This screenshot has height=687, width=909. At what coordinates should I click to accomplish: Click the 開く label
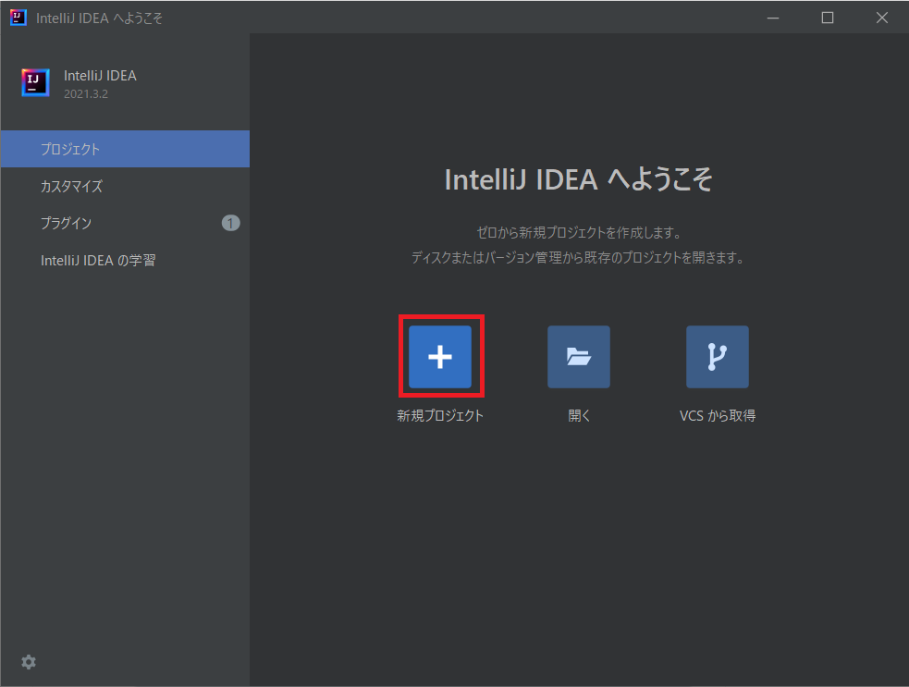click(x=579, y=416)
